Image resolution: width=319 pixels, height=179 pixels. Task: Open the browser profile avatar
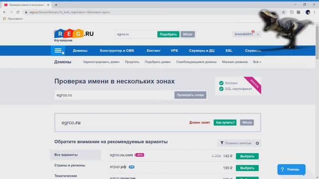pos(308,12)
